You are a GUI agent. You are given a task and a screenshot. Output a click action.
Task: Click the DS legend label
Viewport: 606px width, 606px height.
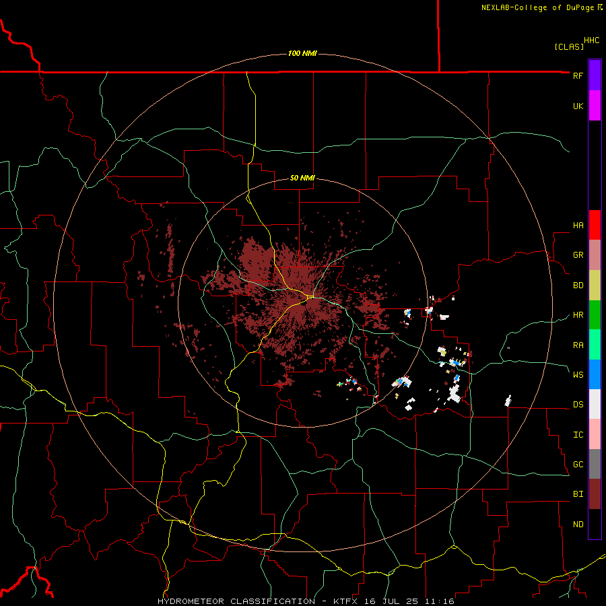click(x=578, y=405)
